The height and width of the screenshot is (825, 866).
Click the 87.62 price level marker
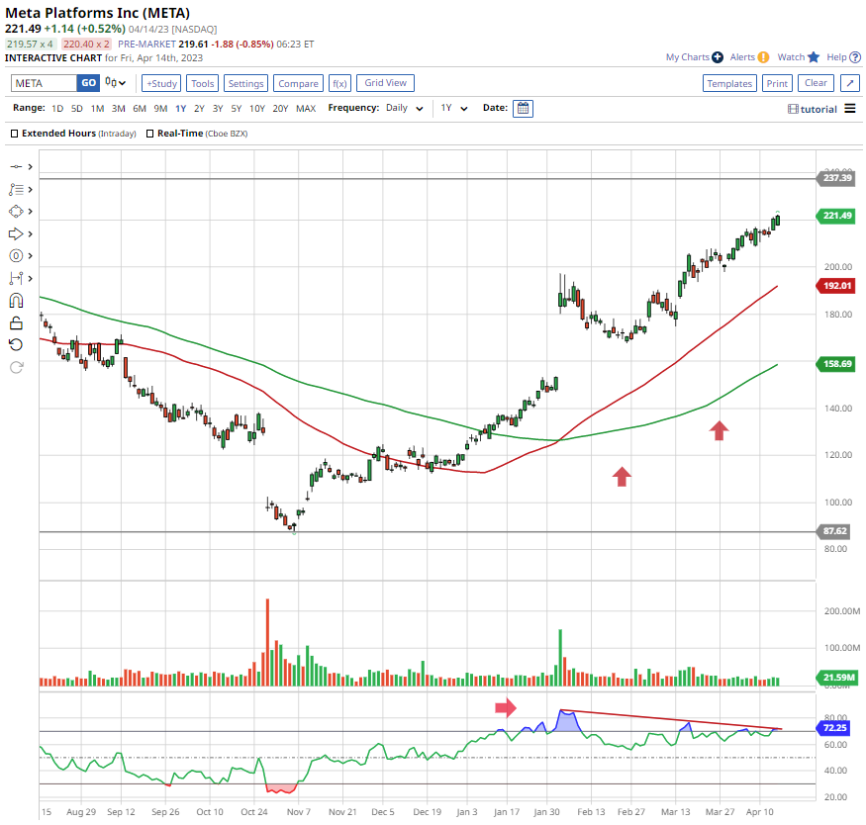[834, 531]
